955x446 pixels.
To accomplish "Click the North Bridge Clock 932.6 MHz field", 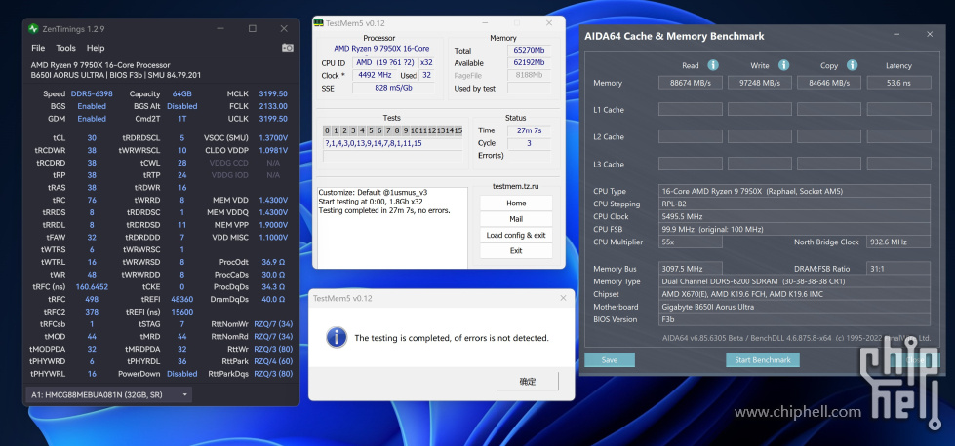I will coord(899,242).
